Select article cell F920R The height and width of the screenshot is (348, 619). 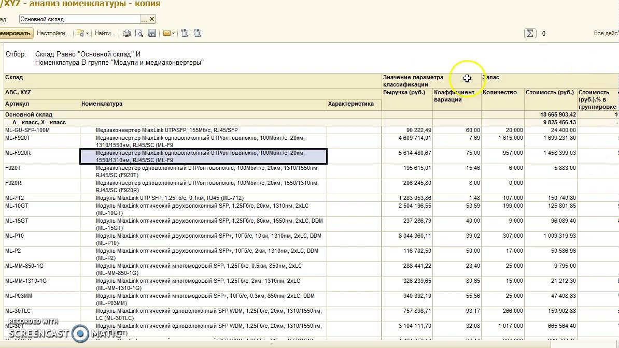click(x=42, y=186)
